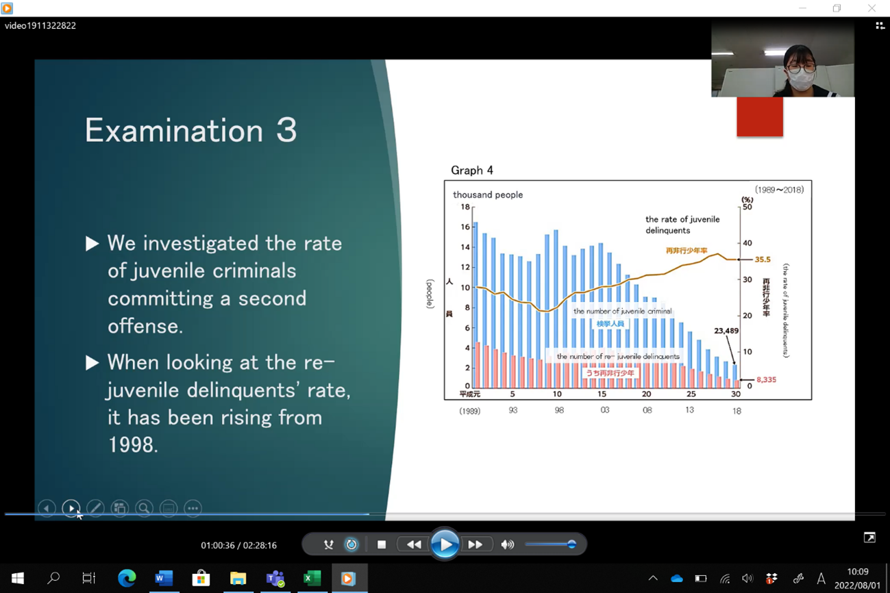
Task: Adjust the volume slider in player controls
Action: (550, 545)
